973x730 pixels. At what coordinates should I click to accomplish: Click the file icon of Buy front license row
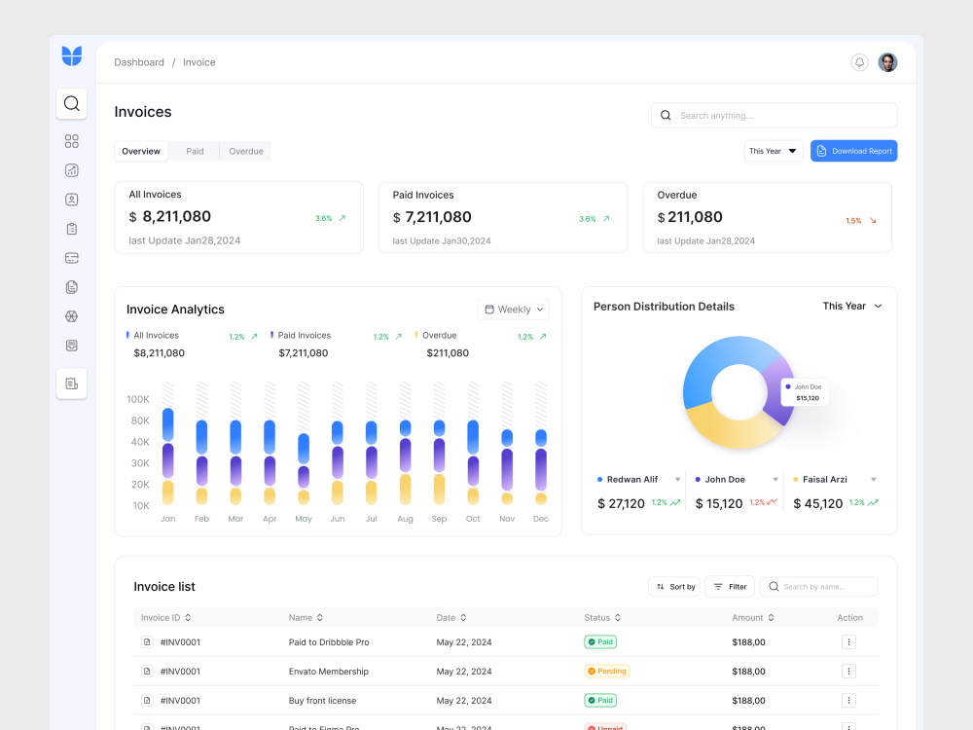pos(147,700)
